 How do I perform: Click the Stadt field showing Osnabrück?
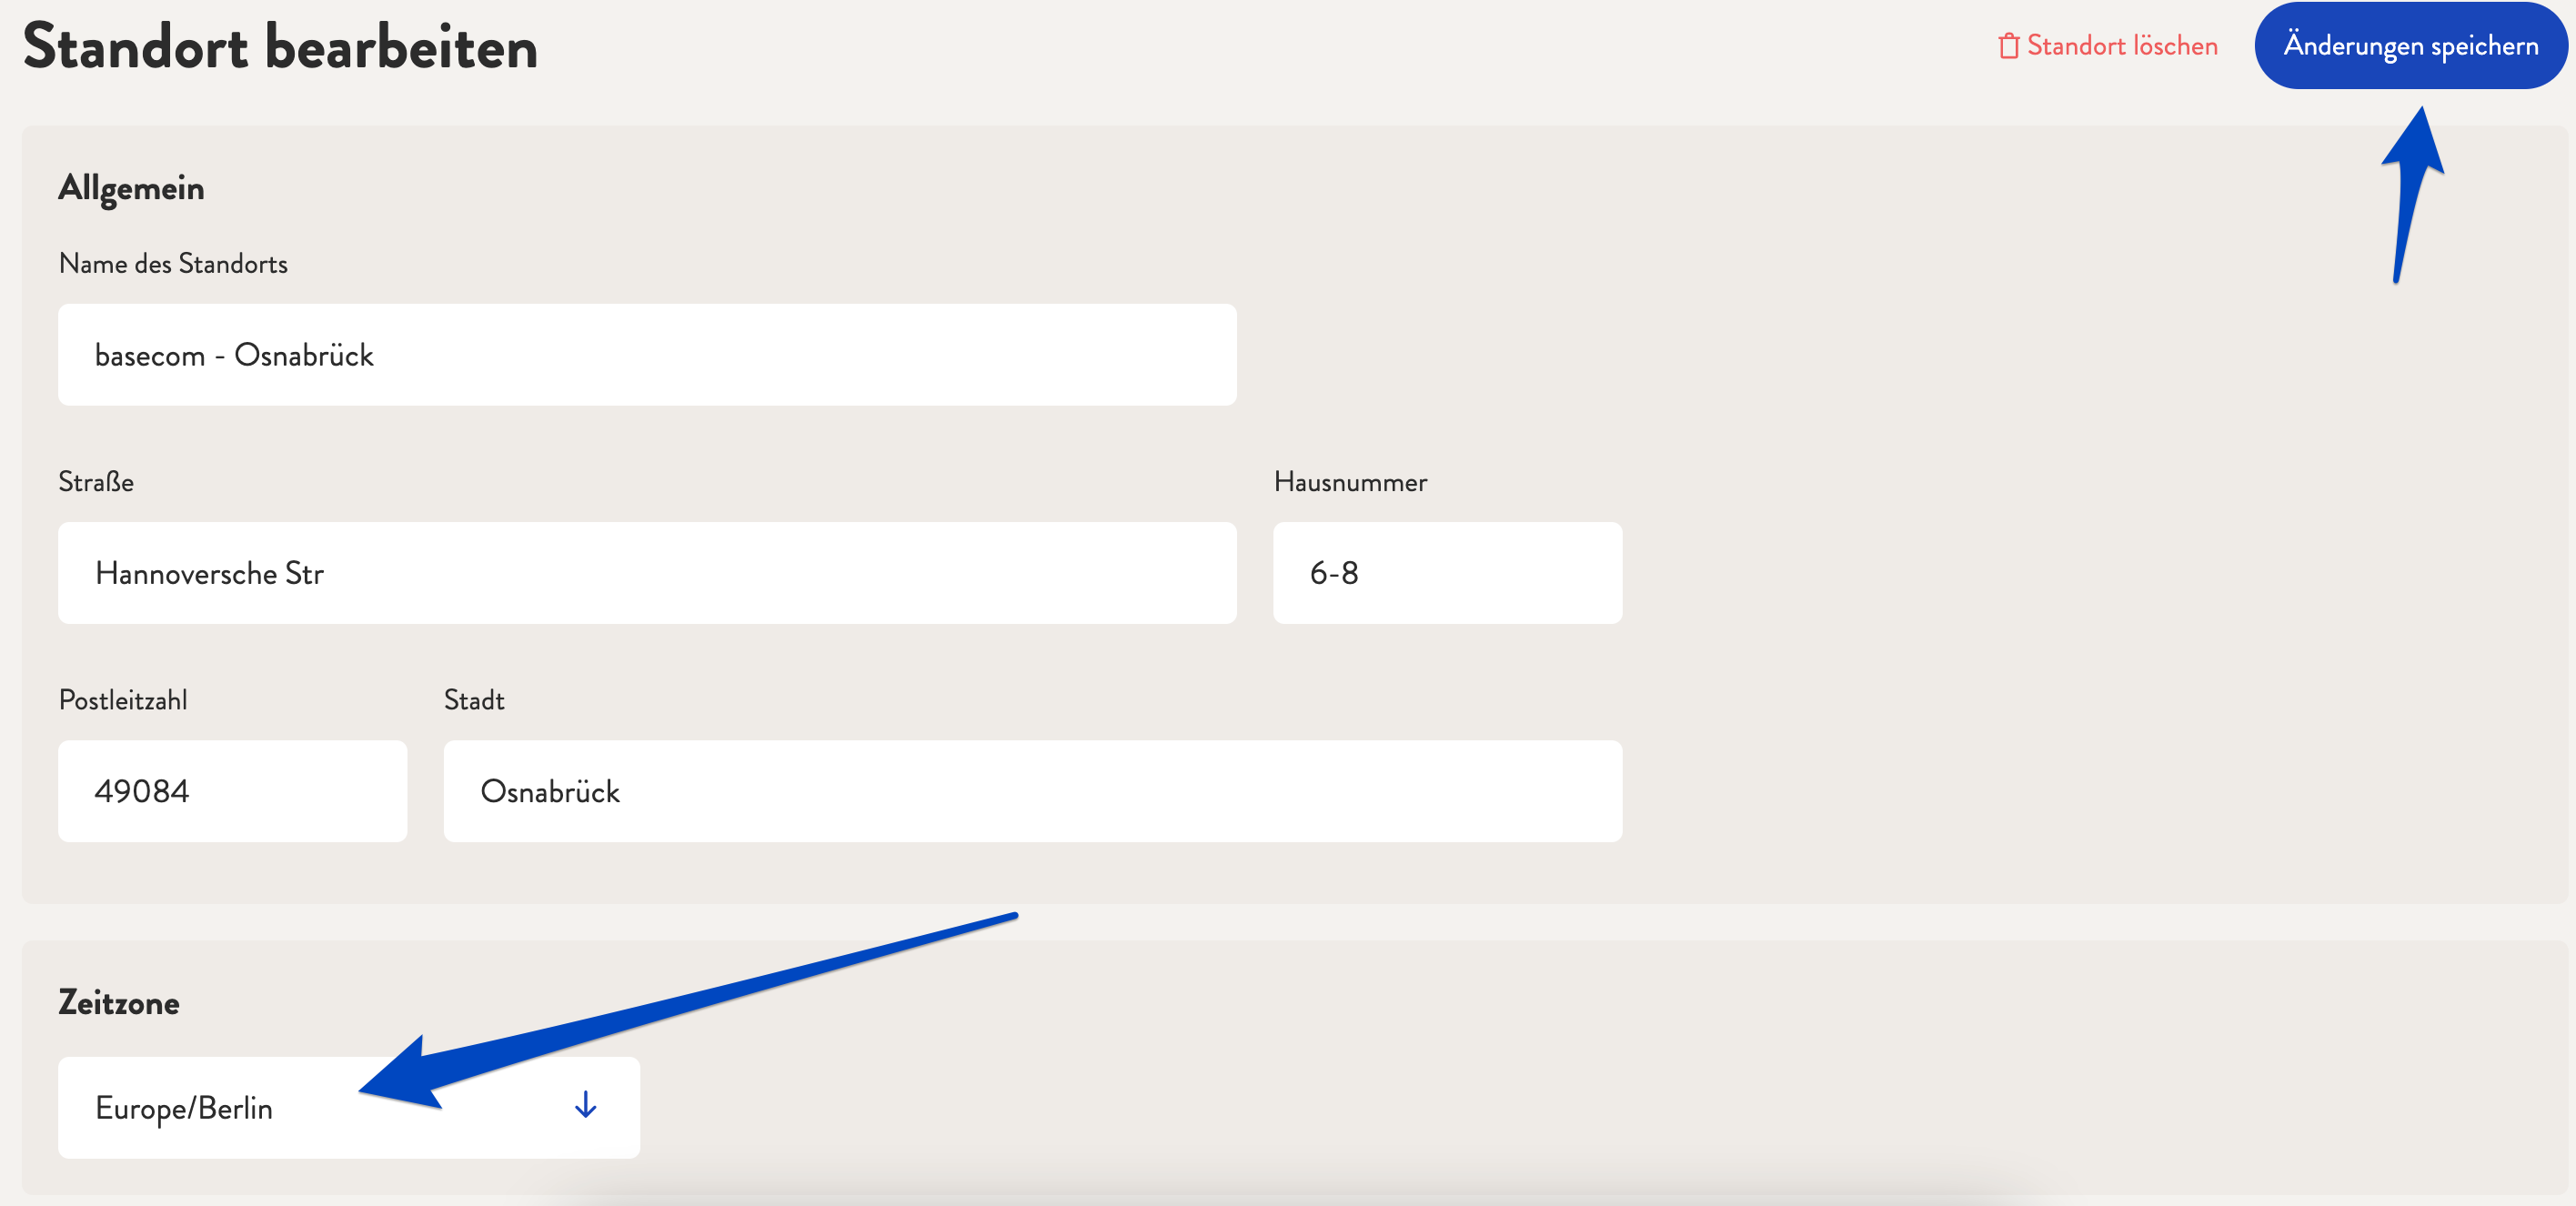point(1030,792)
